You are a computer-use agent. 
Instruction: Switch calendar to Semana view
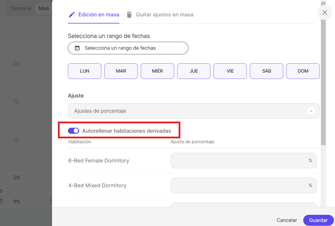coord(21,8)
